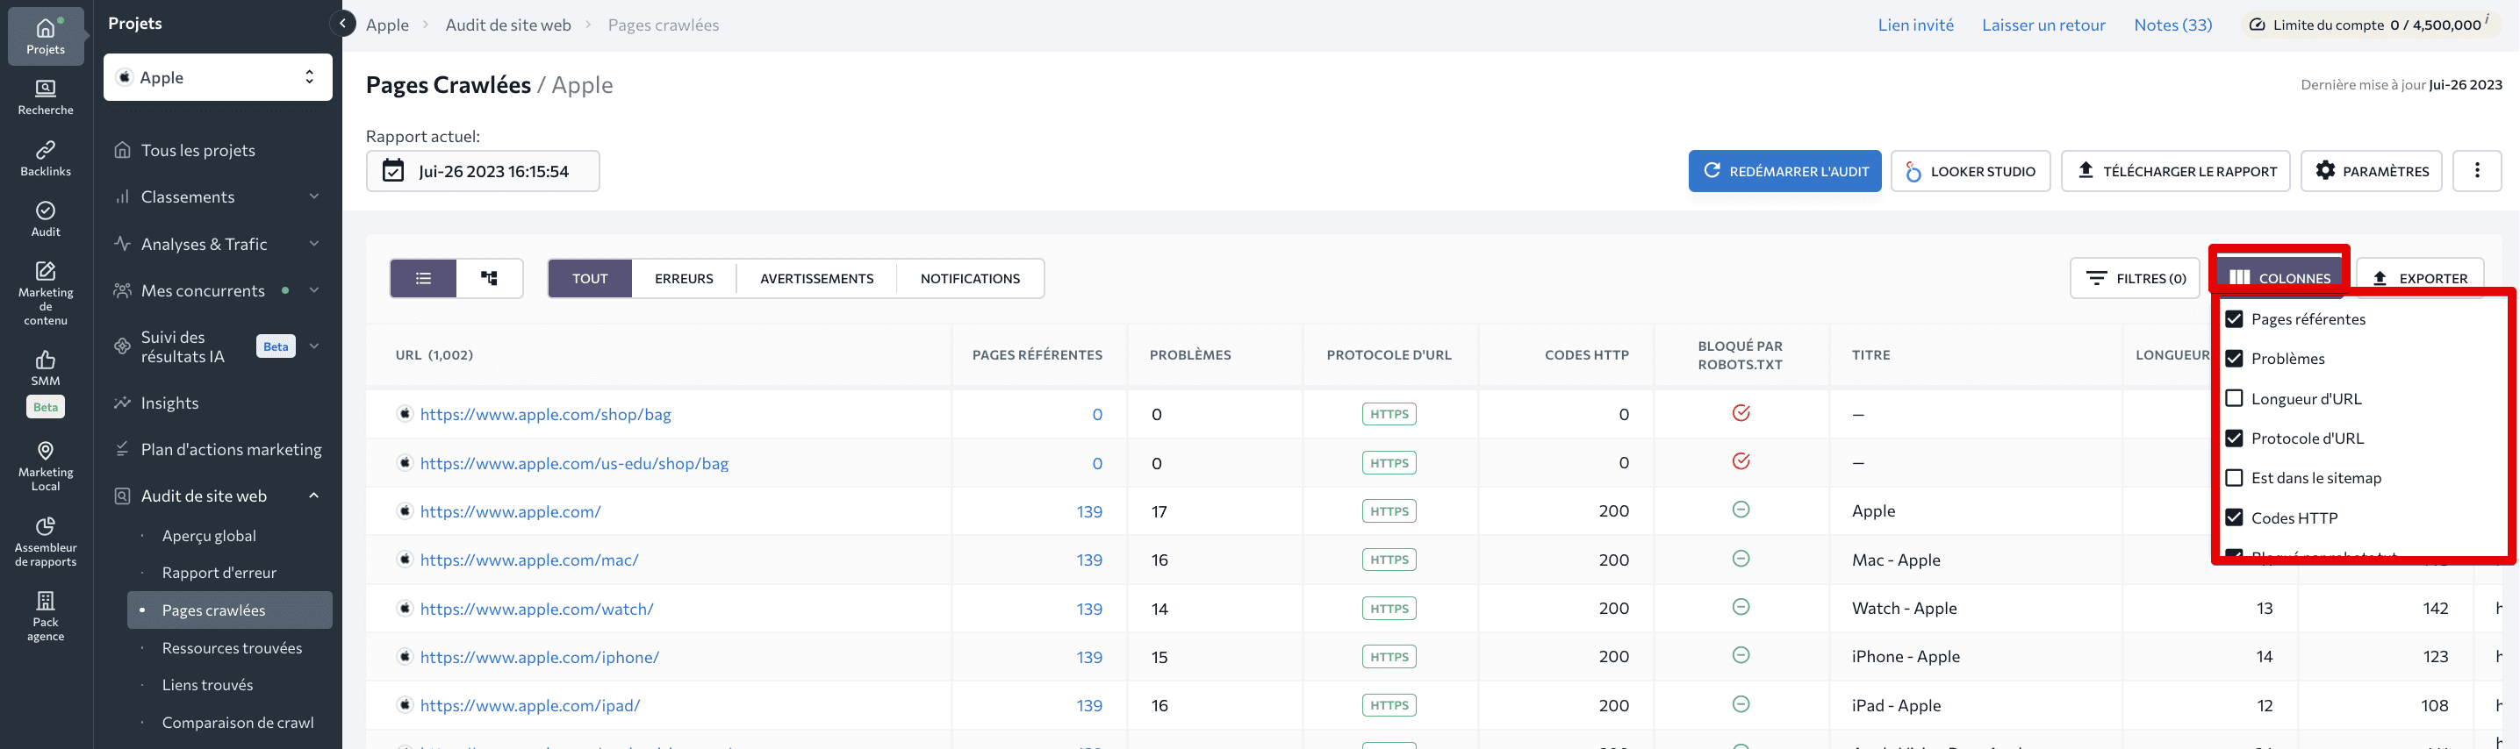Screen dimensions: 2520x749
Task: Open the COLONNES dropdown button
Action: [x=2279, y=278]
